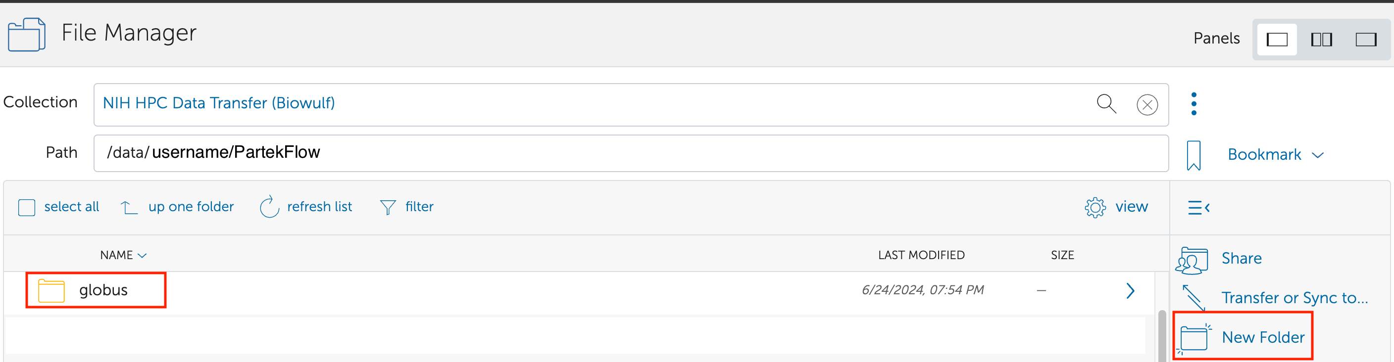Click the collection search magnifier icon
This screenshot has width=1394, height=362.
pyautogui.click(x=1106, y=103)
